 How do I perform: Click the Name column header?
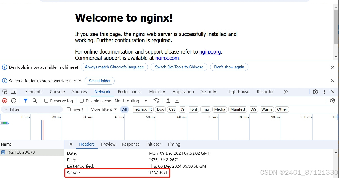point(32,144)
